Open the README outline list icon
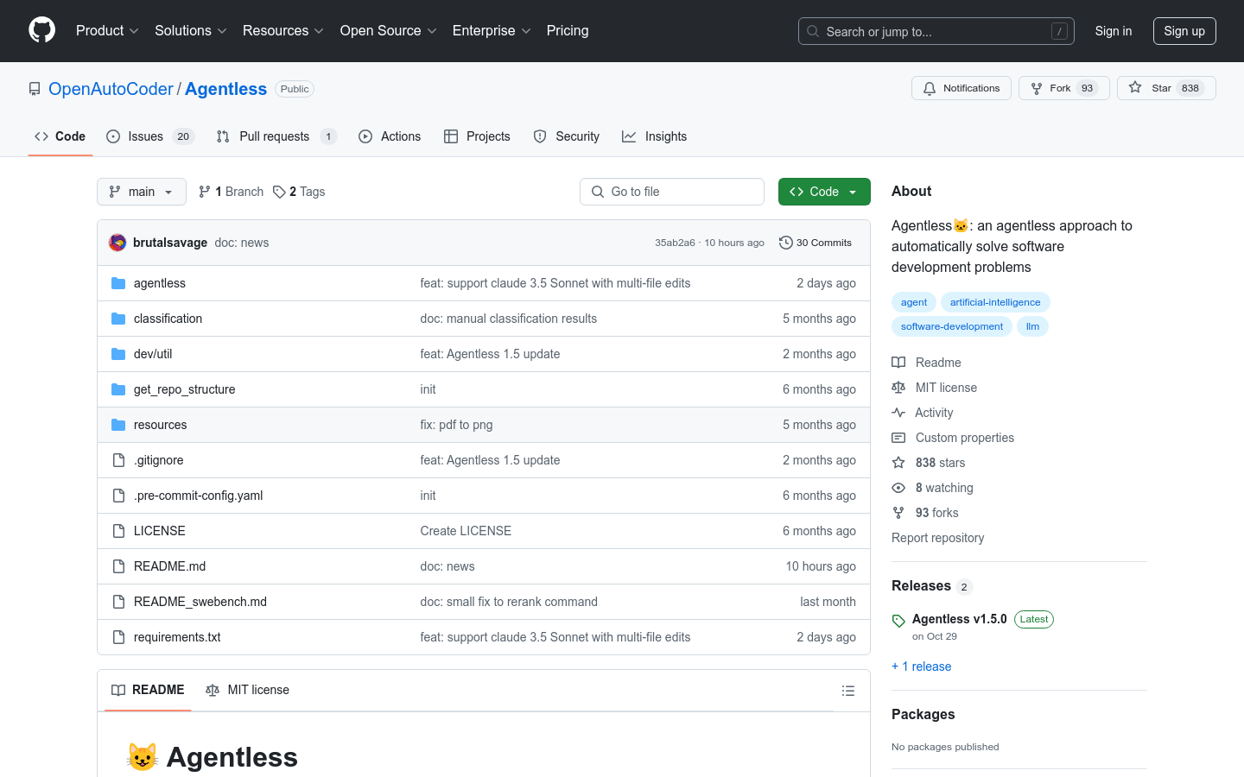The height and width of the screenshot is (777, 1244). click(x=848, y=691)
